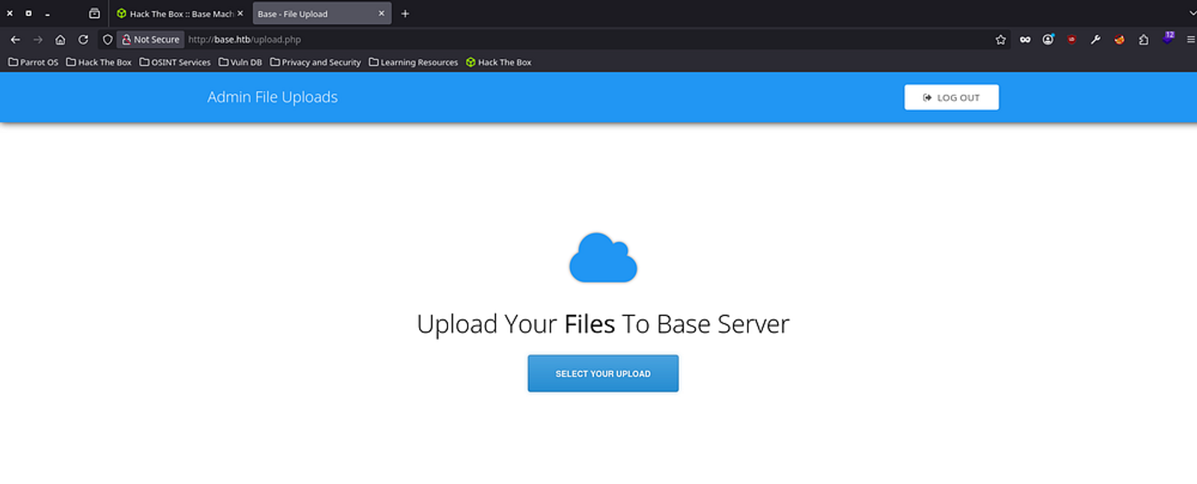Click the LOG OUT button

point(952,97)
